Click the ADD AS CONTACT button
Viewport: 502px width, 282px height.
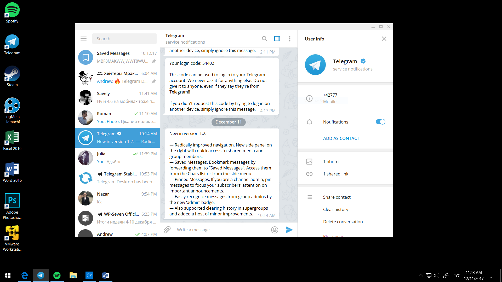[341, 138]
